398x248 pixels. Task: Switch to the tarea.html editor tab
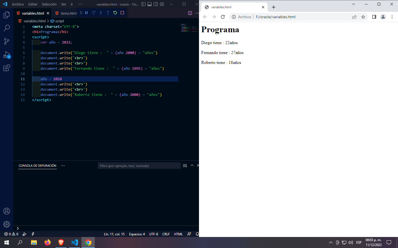tap(69, 13)
